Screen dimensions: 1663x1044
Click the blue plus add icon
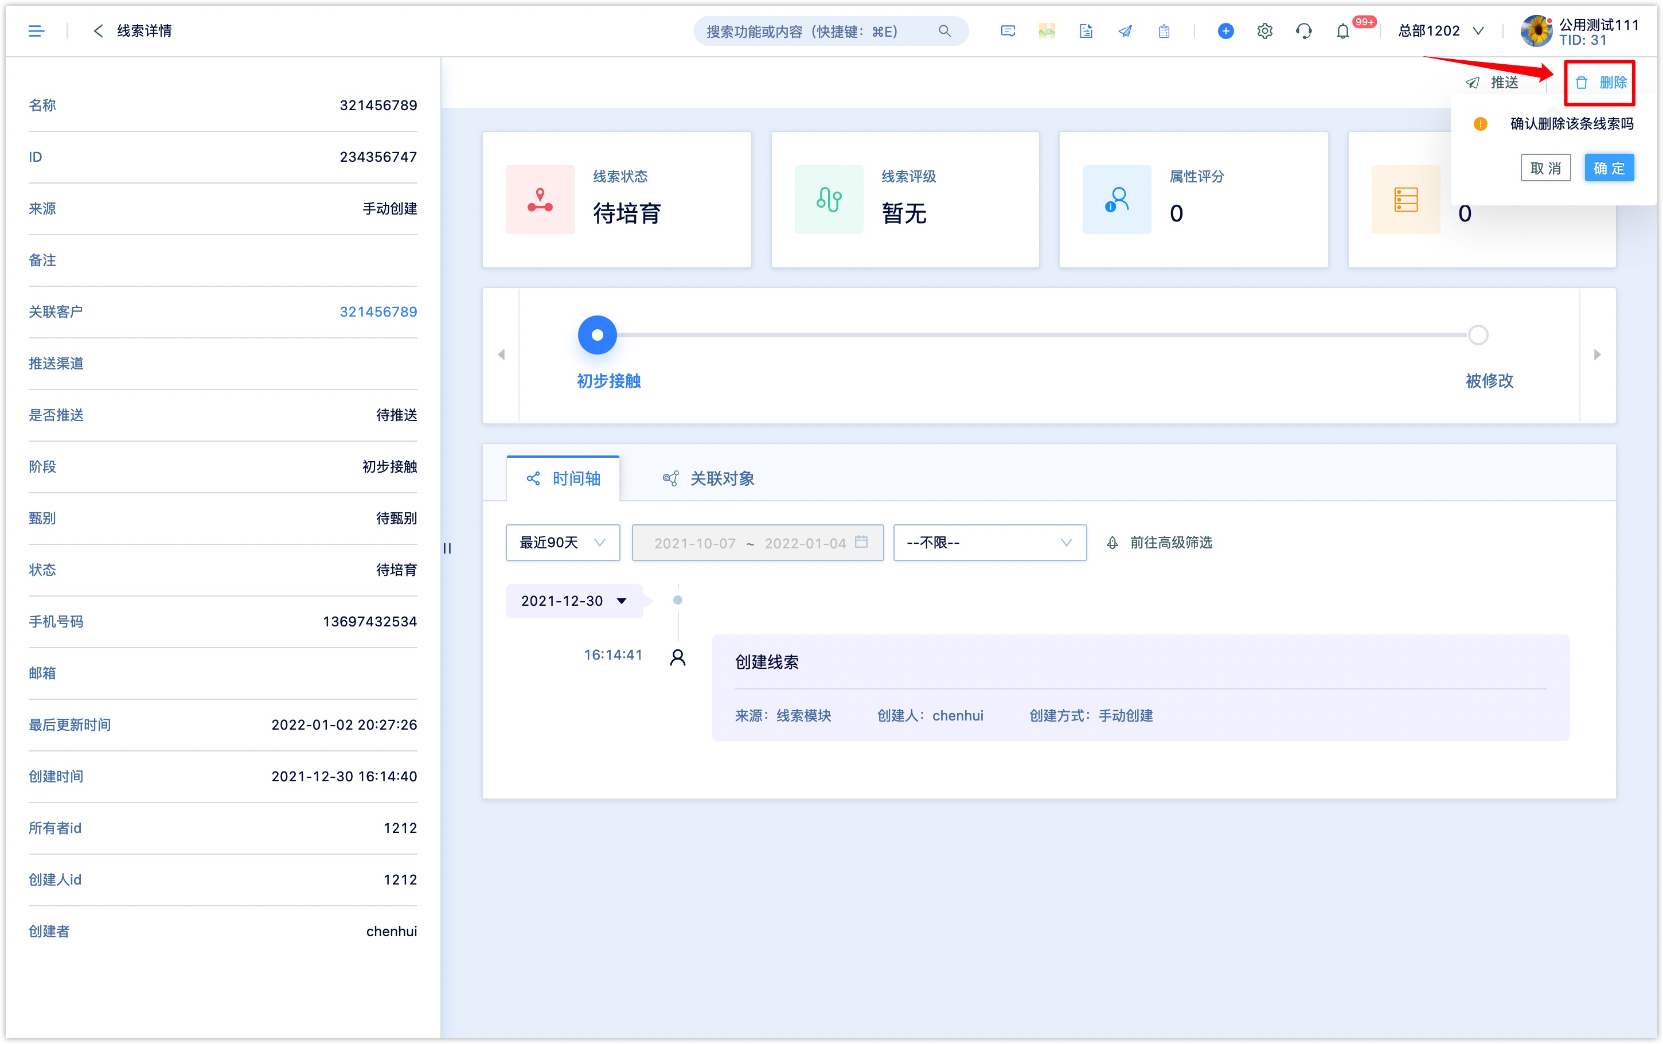1225,31
